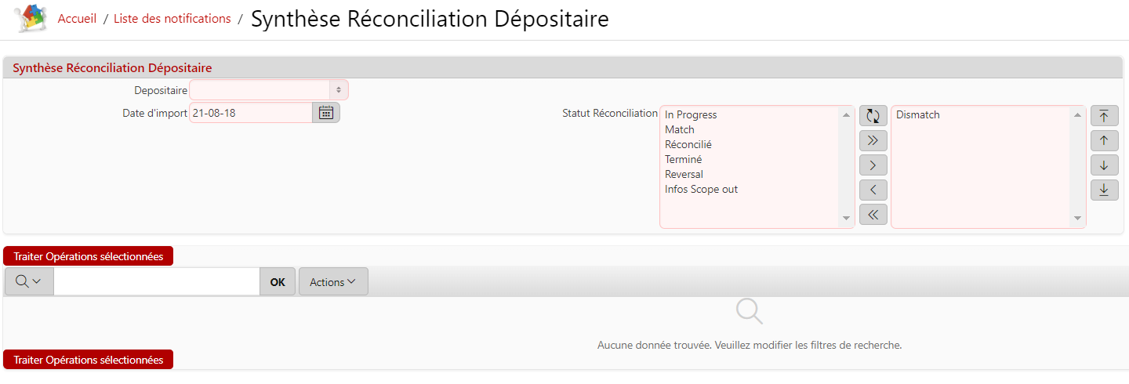Open search column selector dropdown
Screen dimensions: 1129x384
[29, 282]
